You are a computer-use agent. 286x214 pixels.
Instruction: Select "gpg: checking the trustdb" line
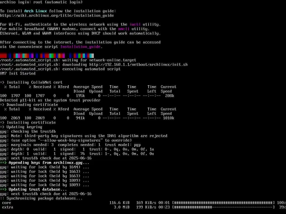(28, 132)
